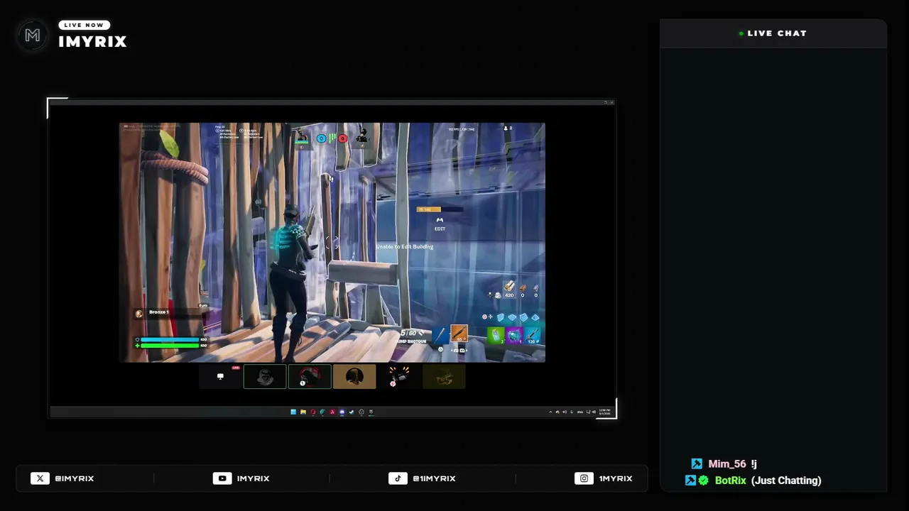
Task: Open the red Adobe icon on the taskbar
Action: coord(332,412)
